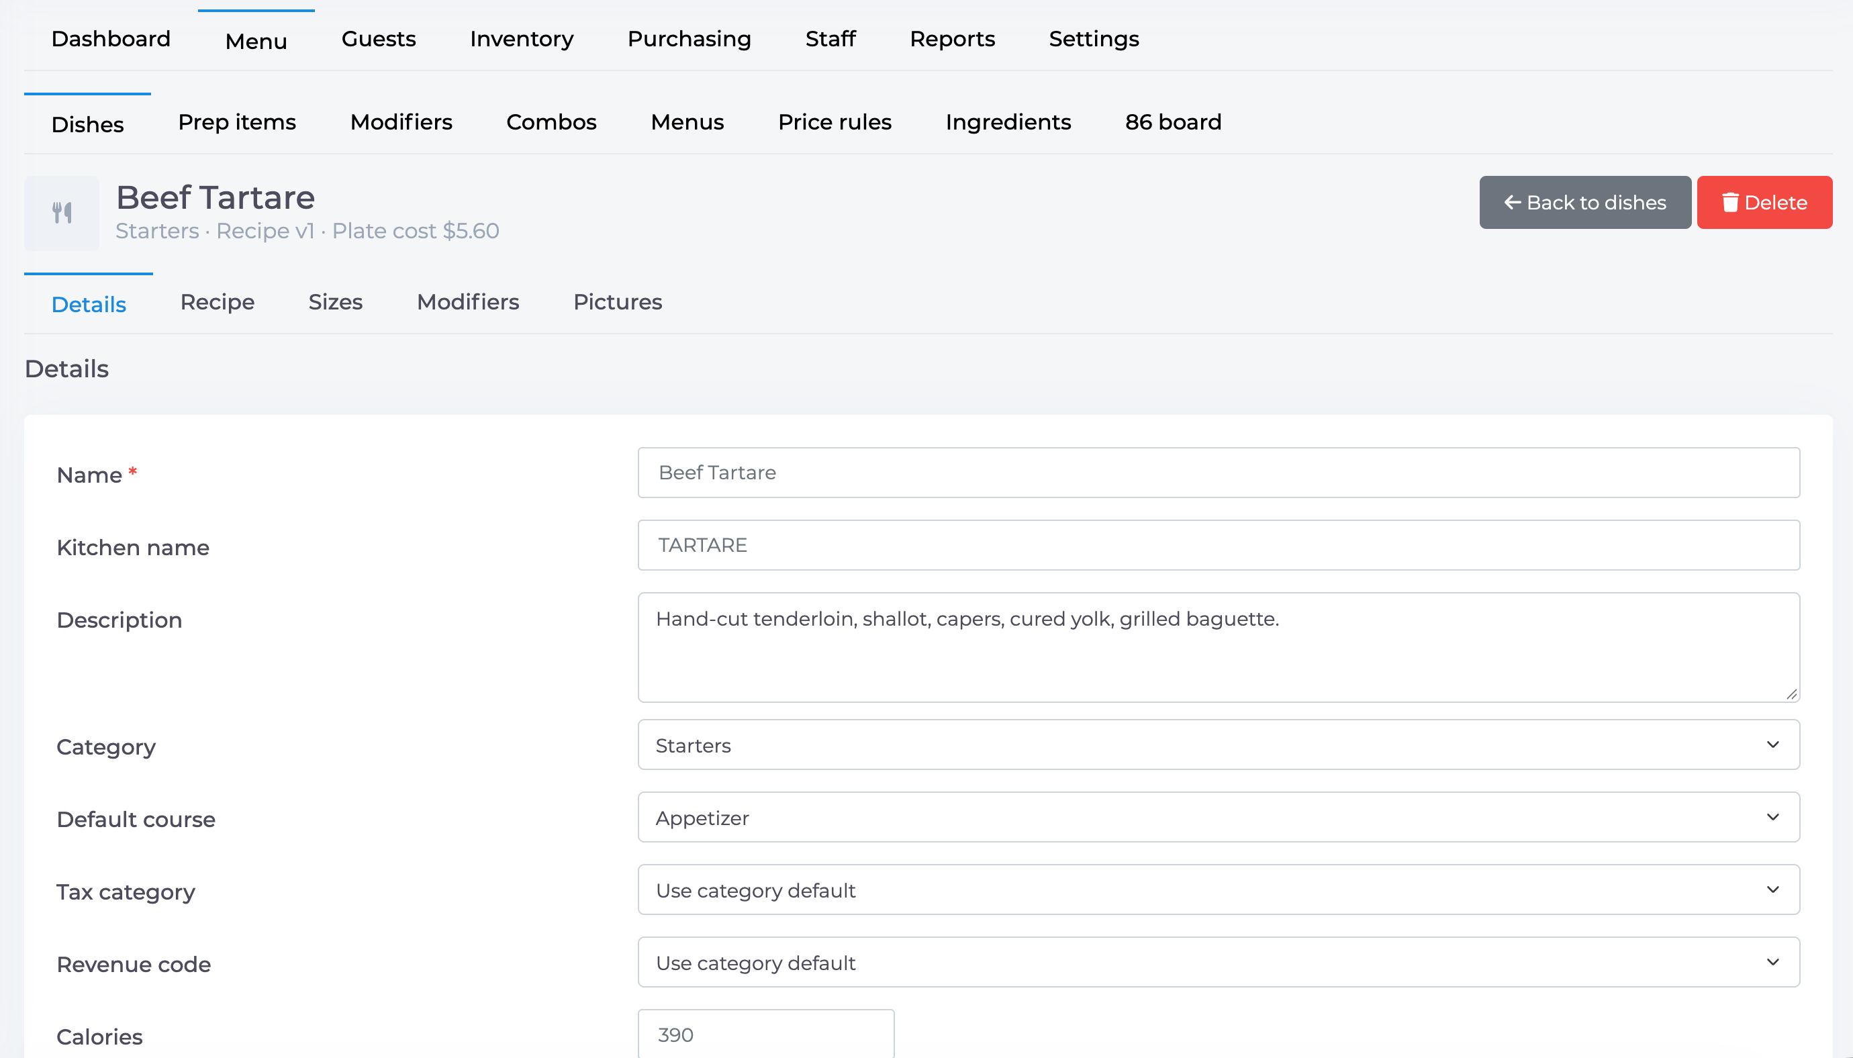Open the dish Sizes tab
The image size is (1853, 1058).
click(x=335, y=302)
